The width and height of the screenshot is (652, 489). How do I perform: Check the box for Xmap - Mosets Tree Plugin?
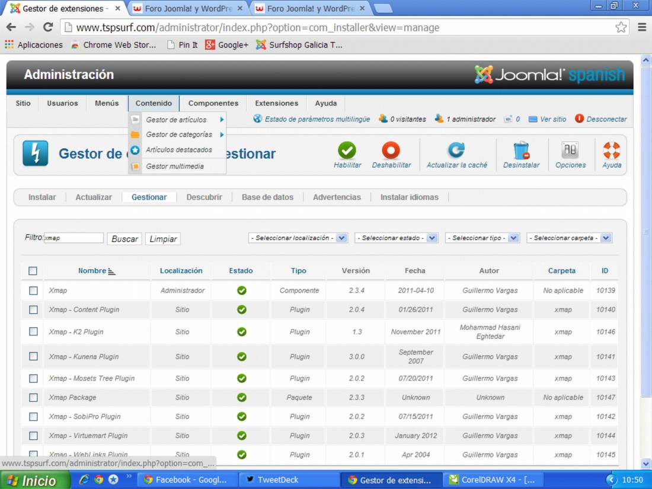pyautogui.click(x=33, y=378)
